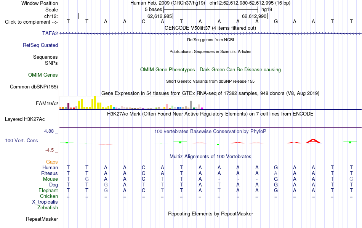
Task: Click the tall gray bar in GTEx expression chart
Action: pos(191,104)
